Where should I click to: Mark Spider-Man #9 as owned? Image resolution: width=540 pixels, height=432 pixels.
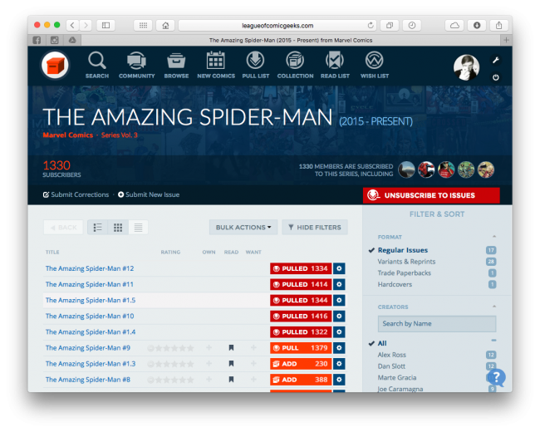[209, 348]
